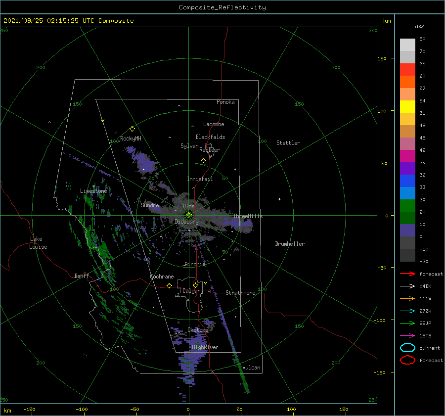Click the Cochrane town label
Screen dimensions: 445x416
coord(162,277)
